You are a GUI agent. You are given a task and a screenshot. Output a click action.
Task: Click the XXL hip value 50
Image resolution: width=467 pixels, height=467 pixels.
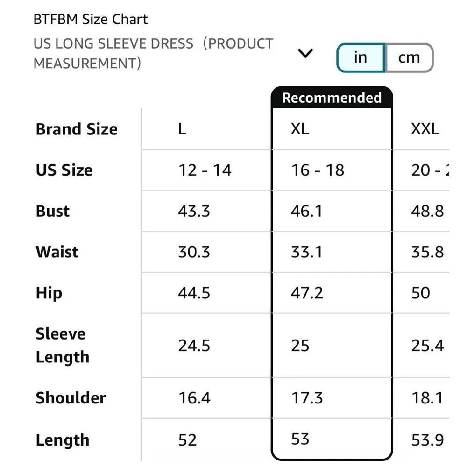(420, 293)
